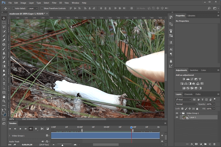
Task: Click the timeline zoom slider handle
Action: (x=63, y=145)
